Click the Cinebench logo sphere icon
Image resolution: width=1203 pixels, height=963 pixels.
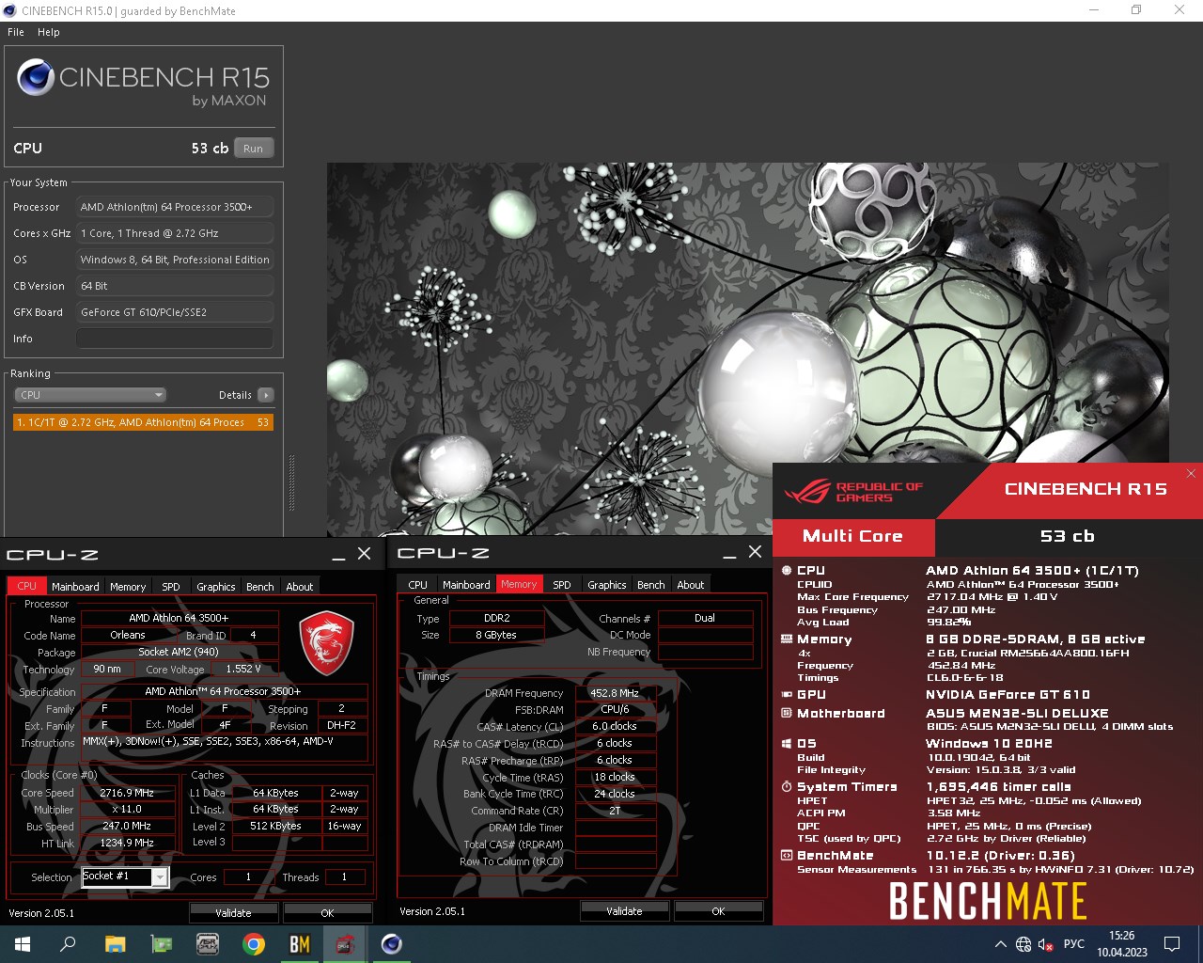tap(36, 77)
